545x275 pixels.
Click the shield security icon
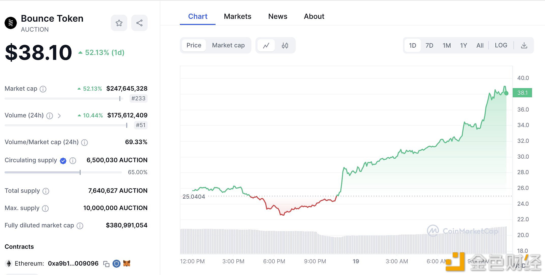coord(117,264)
